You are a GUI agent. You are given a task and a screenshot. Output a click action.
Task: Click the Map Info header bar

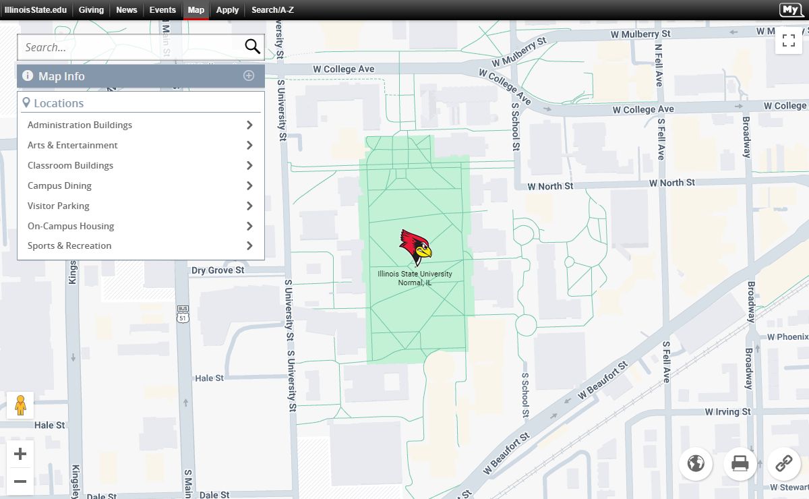click(x=140, y=76)
